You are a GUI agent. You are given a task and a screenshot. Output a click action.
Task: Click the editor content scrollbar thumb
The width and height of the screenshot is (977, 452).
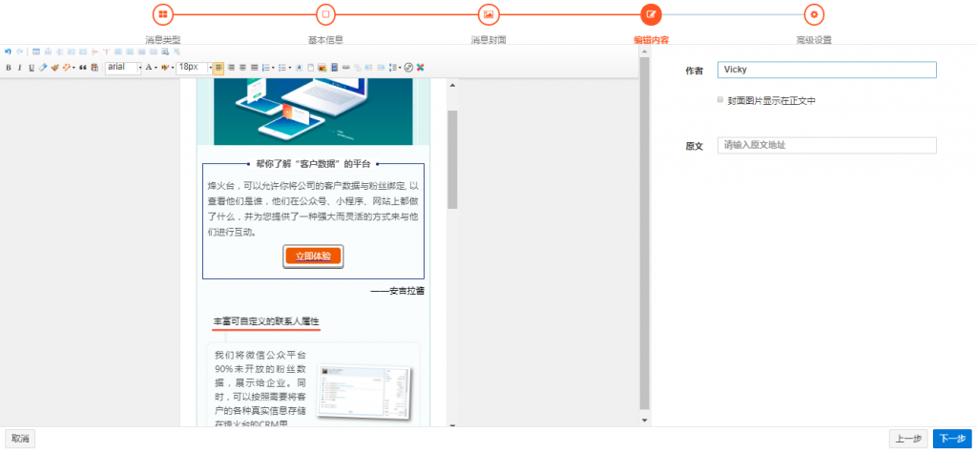tap(452, 159)
